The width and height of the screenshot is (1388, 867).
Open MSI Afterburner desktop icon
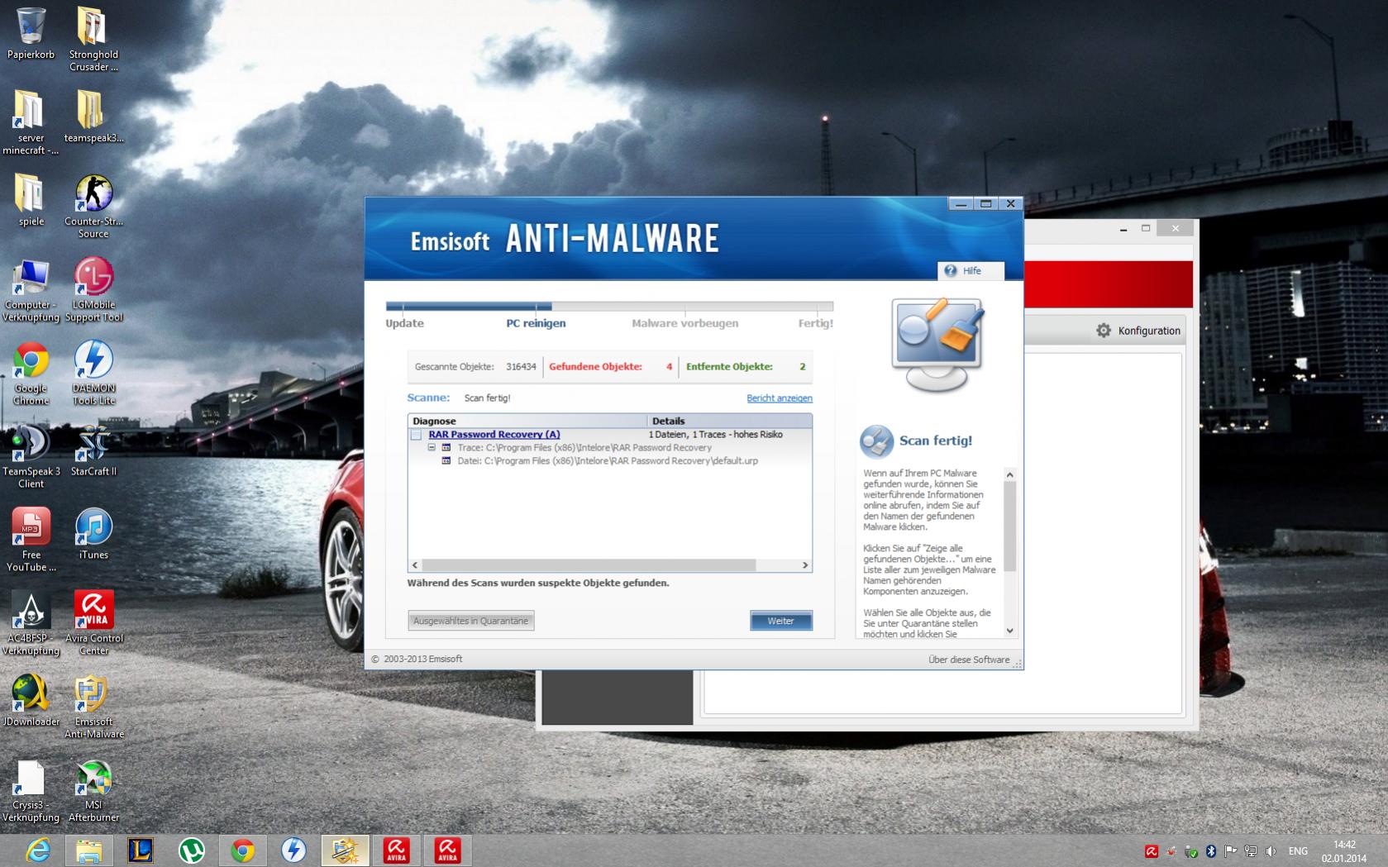pyautogui.click(x=93, y=791)
